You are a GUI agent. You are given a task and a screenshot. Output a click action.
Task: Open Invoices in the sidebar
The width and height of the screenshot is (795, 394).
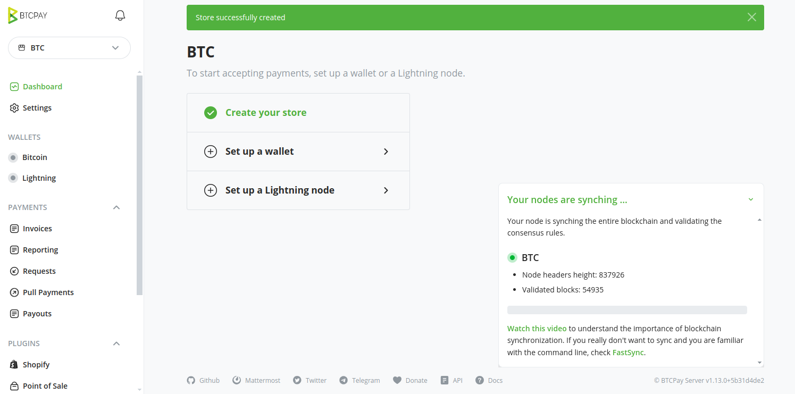pyautogui.click(x=37, y=229)
